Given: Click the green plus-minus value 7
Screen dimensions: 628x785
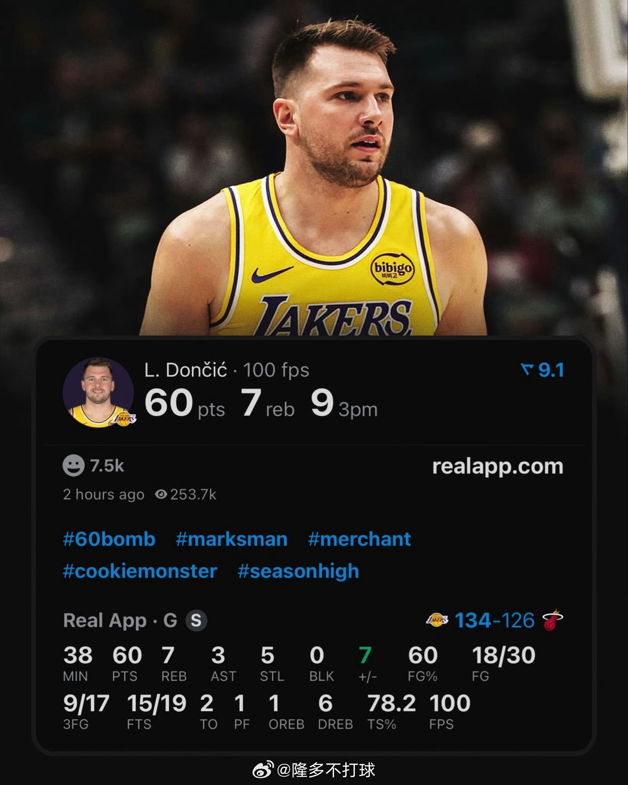Looking at the screenshot, I should click(365, 655).
